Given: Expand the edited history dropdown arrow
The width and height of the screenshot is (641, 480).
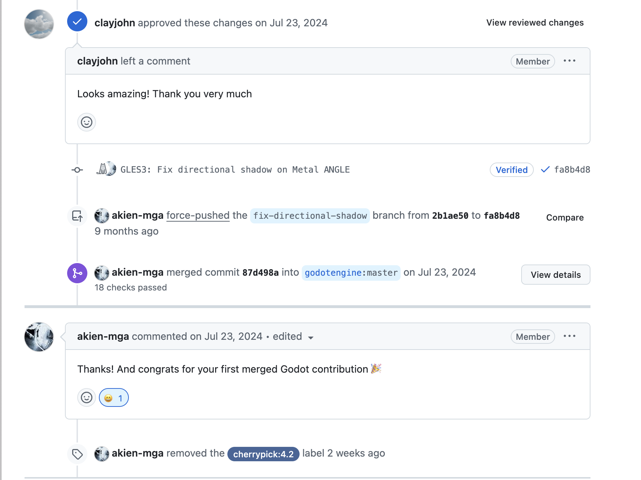Looking at the screenshot, I should click(310, 338).
